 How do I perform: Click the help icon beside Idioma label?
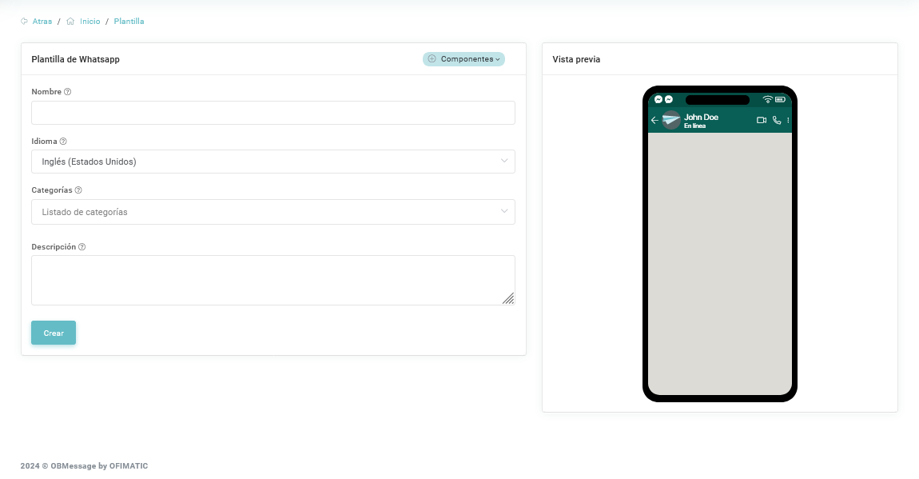[x=63, y=142]
